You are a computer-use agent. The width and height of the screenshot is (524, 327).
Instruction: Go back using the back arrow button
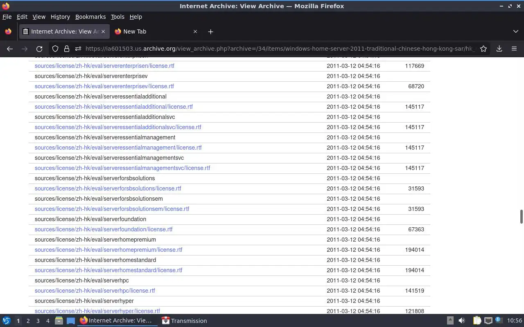pyautogui.click(x=10, y=49)
